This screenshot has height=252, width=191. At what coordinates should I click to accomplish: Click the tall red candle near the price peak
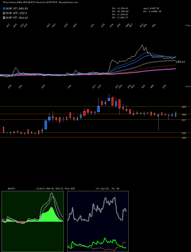coord(120,104)
